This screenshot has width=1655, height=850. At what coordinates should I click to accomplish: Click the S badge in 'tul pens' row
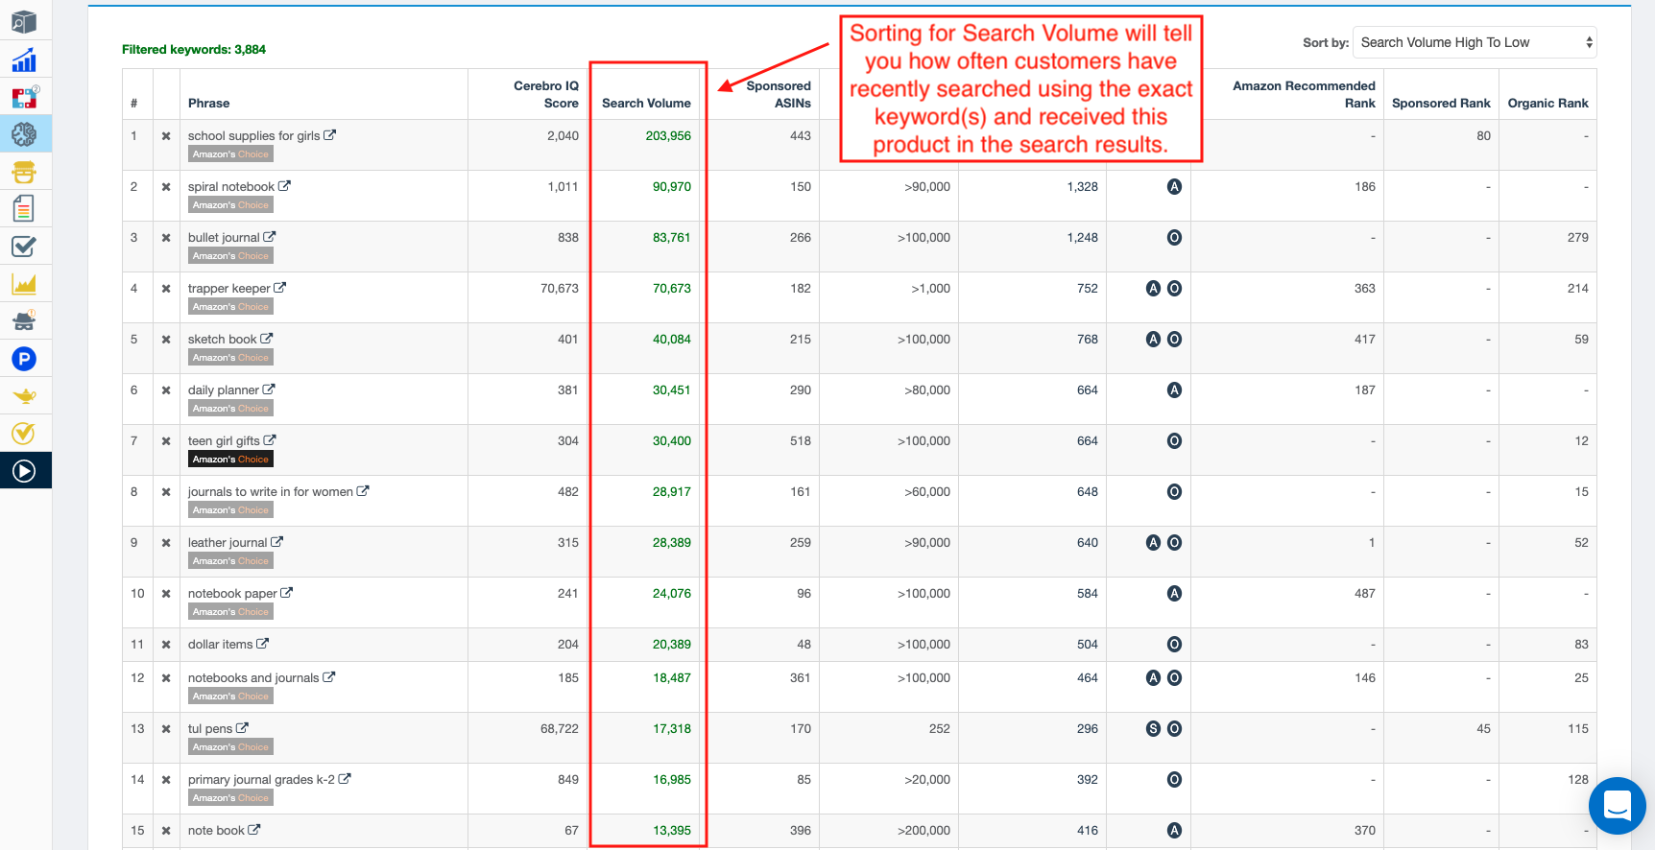[x=1154, y=729]
